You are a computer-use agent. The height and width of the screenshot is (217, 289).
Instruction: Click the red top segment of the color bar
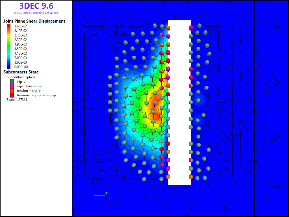click(9, 26)
